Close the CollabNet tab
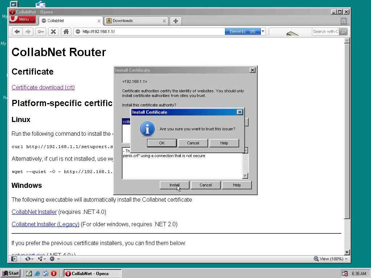This screenshot has width=371, height=278. click(x=99, y=21)
